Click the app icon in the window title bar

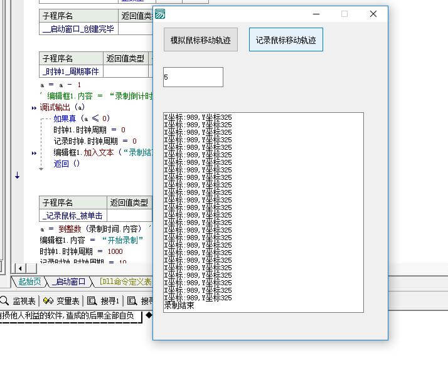tap(161, 14)
